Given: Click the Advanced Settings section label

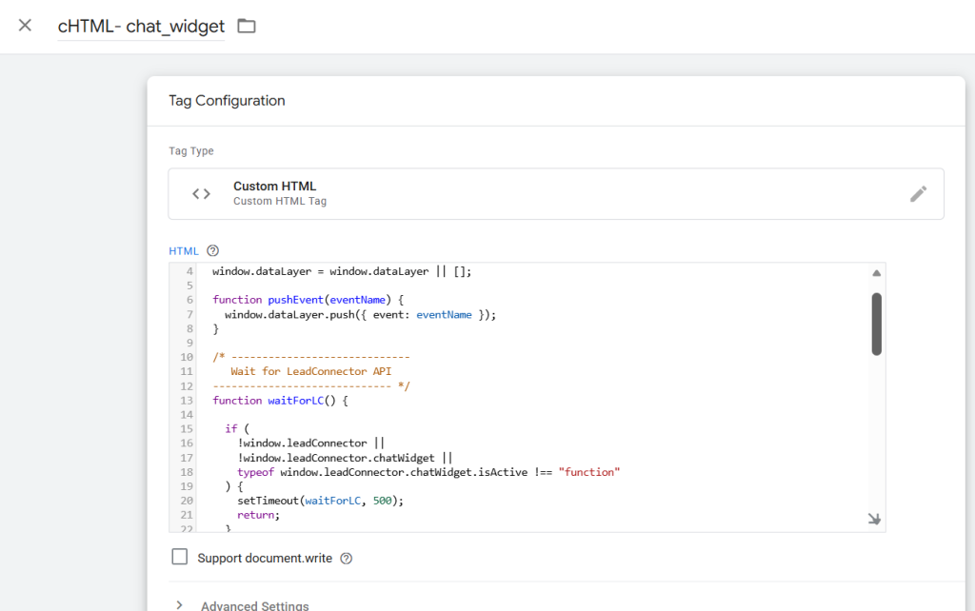Looking at the screenshot, I should point(254,605).
